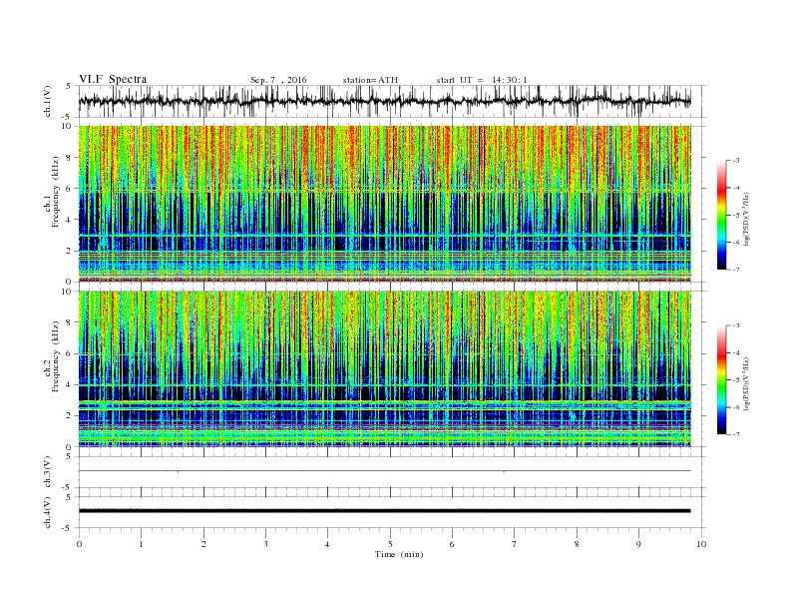This screenshot has height=611, width=790.
Task: Click the "ch.3(V)" axis label
Action: [48, 472]
